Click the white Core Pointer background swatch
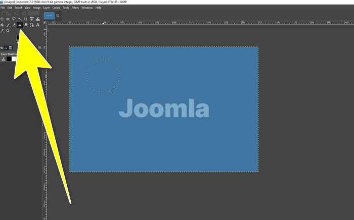The width and height of the screenshot is (354, 220). tap(14, 59)
